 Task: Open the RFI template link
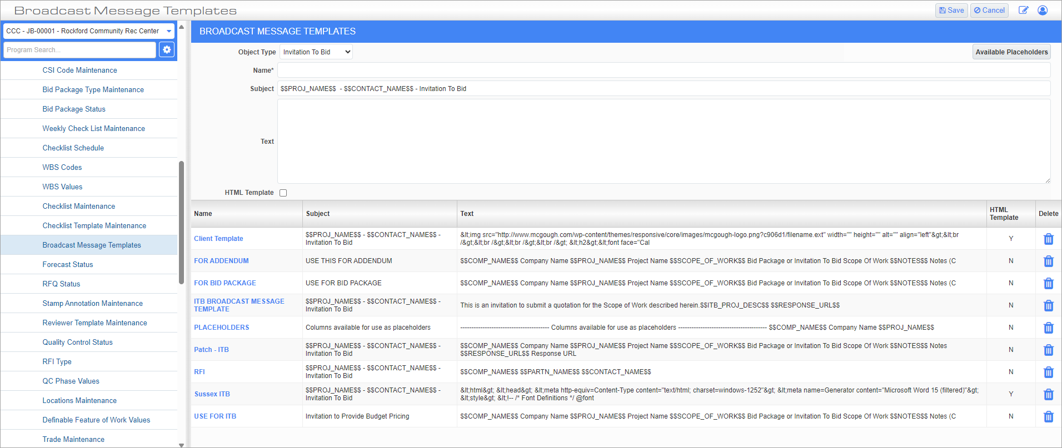pos(200,372)
